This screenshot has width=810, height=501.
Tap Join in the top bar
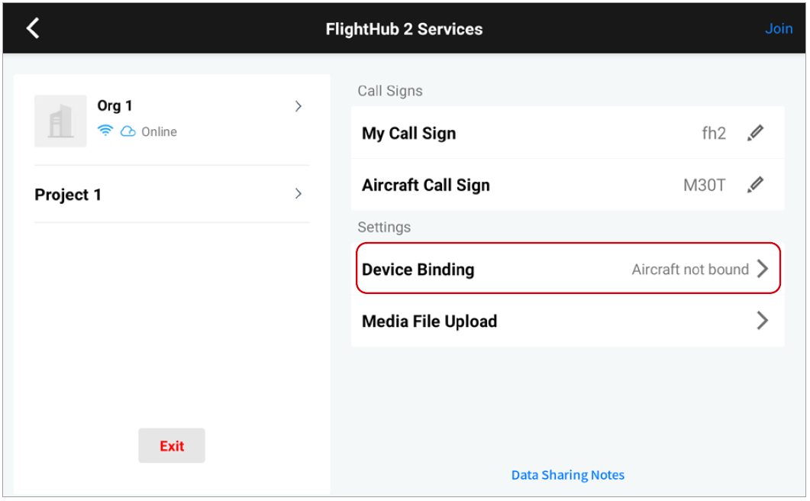click(779, 29)
